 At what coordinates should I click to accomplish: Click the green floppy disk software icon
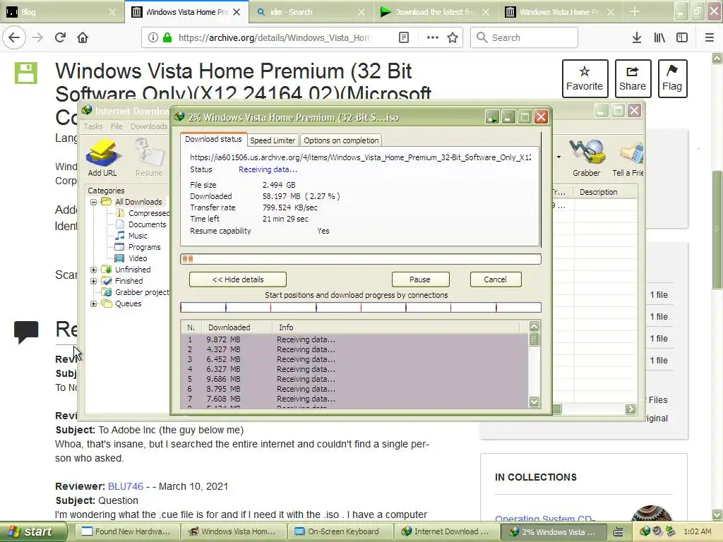tap(26, 73)
